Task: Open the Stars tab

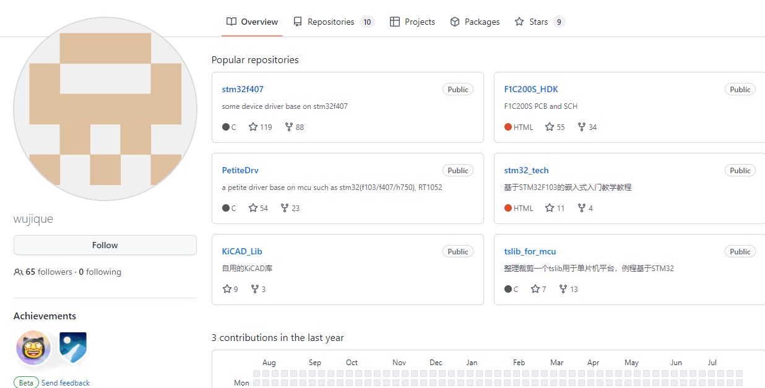Action: [538, 22]
